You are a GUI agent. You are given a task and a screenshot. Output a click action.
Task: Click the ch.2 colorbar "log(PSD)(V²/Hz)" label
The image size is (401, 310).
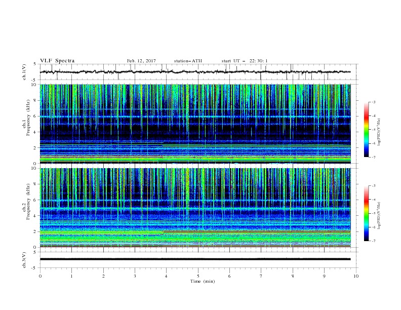pyautogui.click(x=379, y=216)
